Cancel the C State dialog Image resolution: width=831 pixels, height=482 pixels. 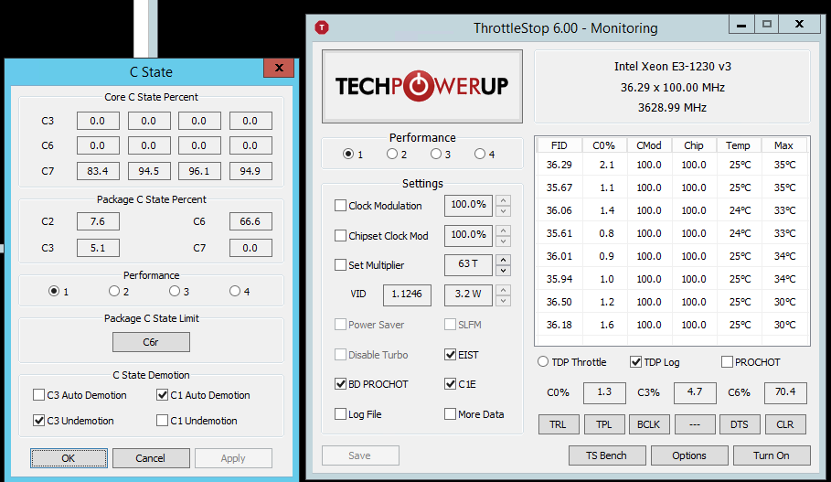[151, 458]
